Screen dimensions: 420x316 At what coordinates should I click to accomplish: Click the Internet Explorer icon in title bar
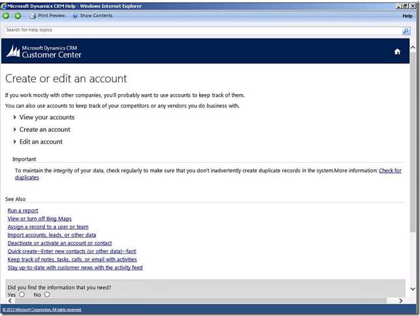click(3, 6)
